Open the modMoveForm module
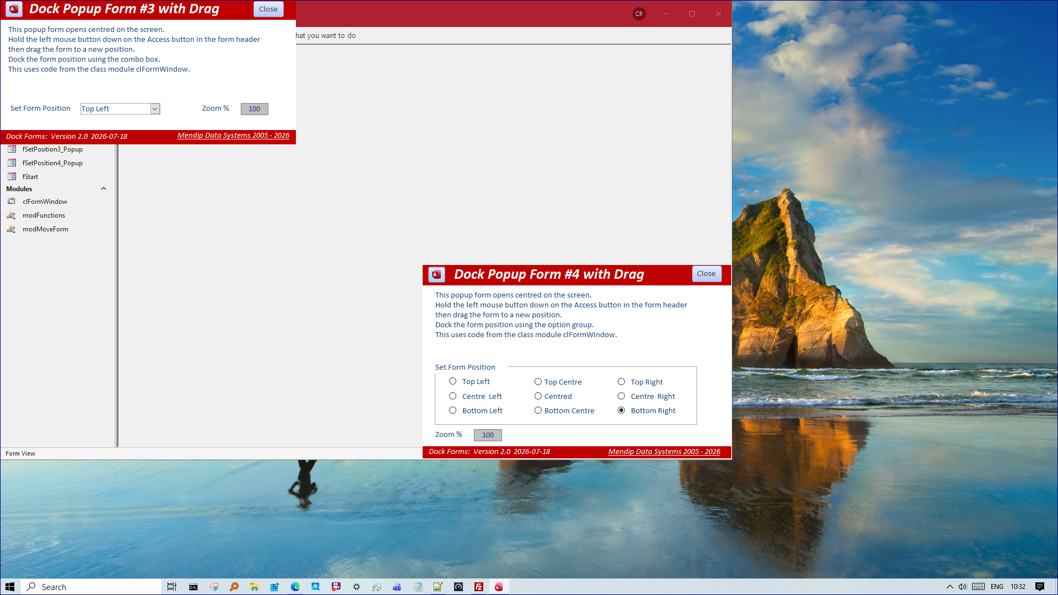This screenshot has height=595, width=1058. click(x=45, y=229)
